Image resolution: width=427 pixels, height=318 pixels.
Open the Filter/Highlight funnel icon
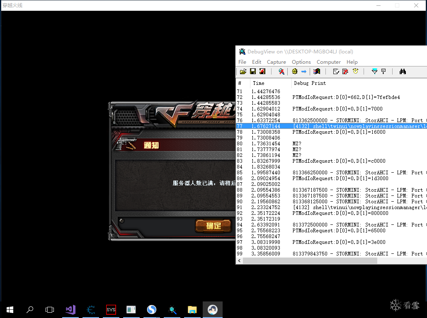(x=374, y=72)
